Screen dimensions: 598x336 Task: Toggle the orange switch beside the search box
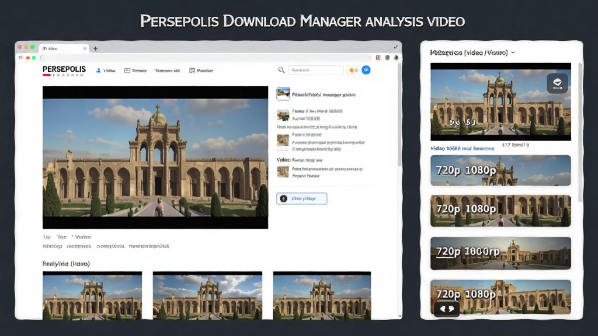[x=353, y=70]
